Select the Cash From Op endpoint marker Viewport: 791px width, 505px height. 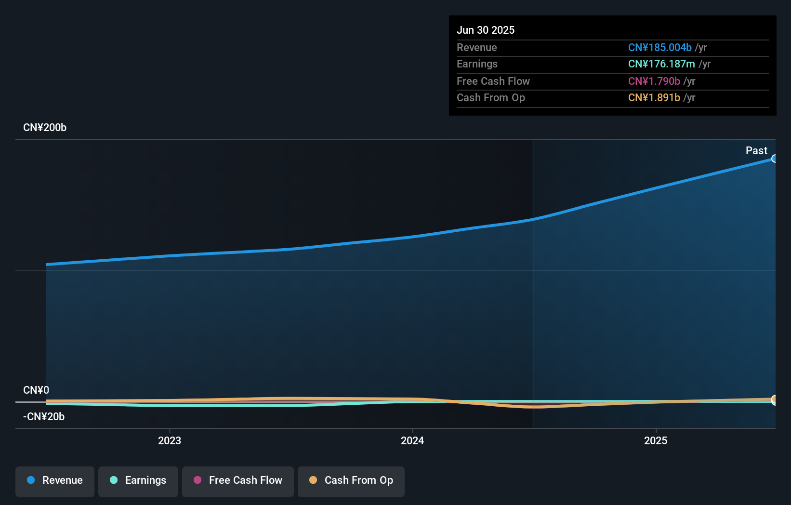tap(775, 400)
